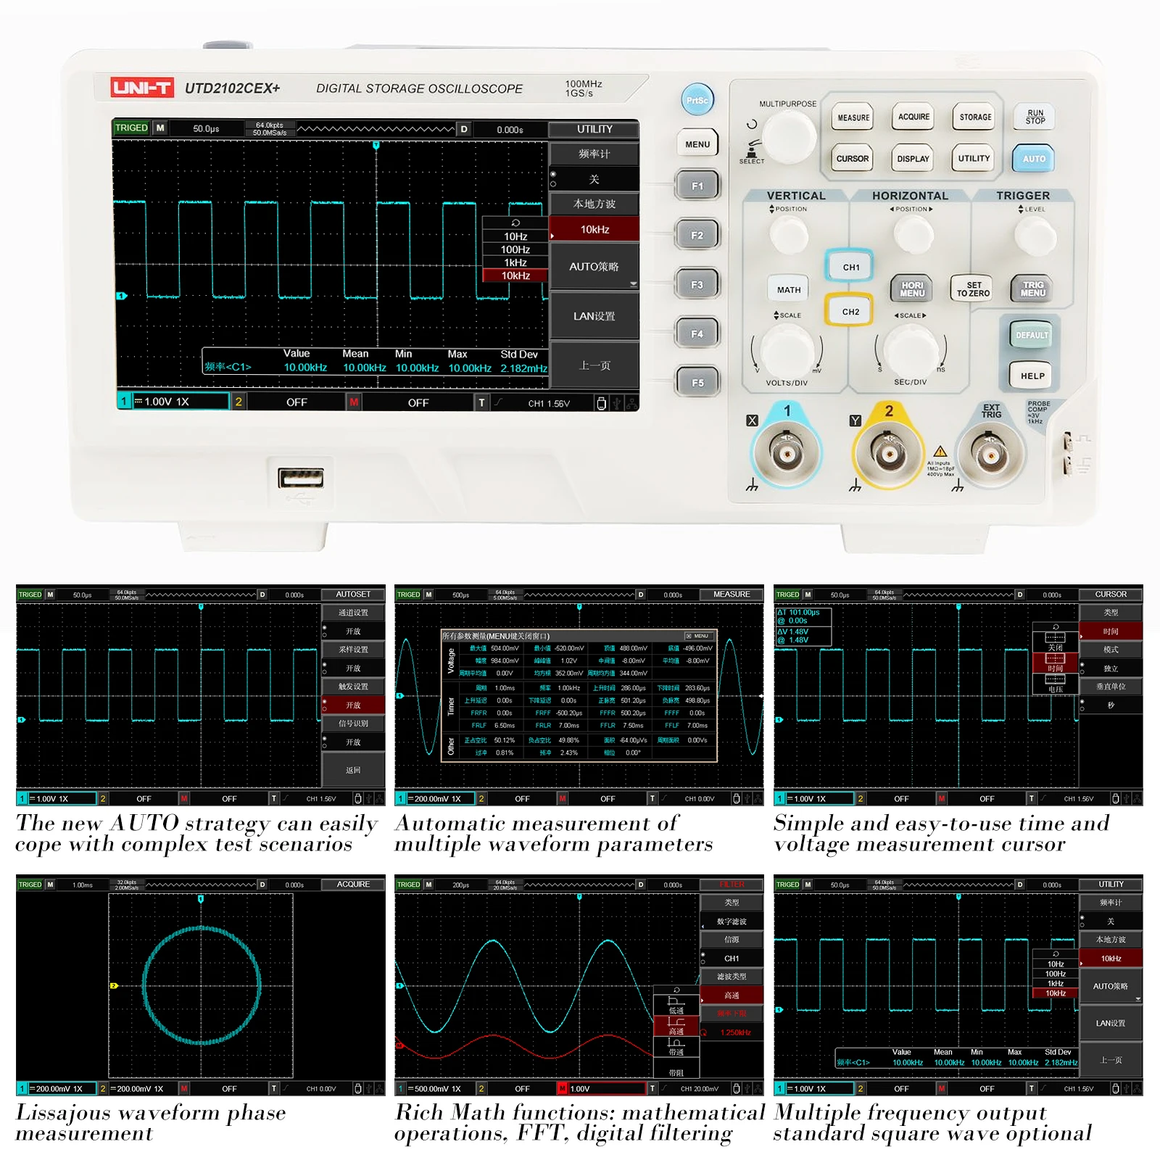Select the F3 softkey

pyautogui.click(x=697, y=284)
